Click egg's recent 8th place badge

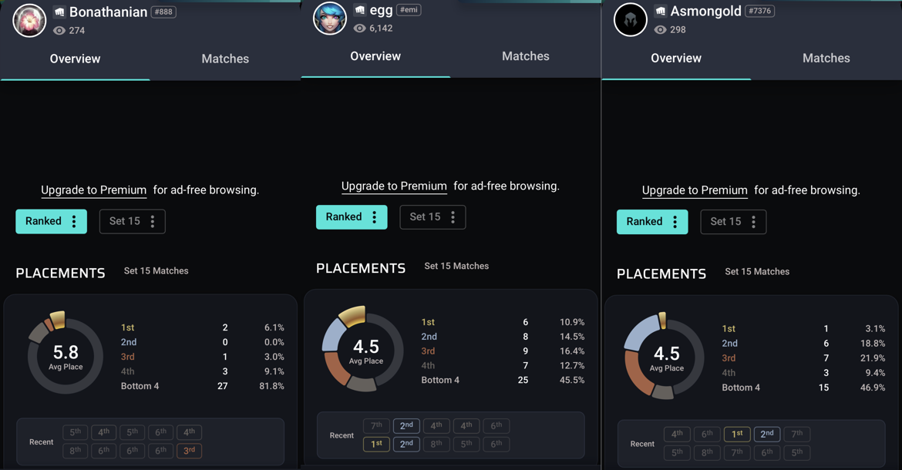tap(436, 444)
